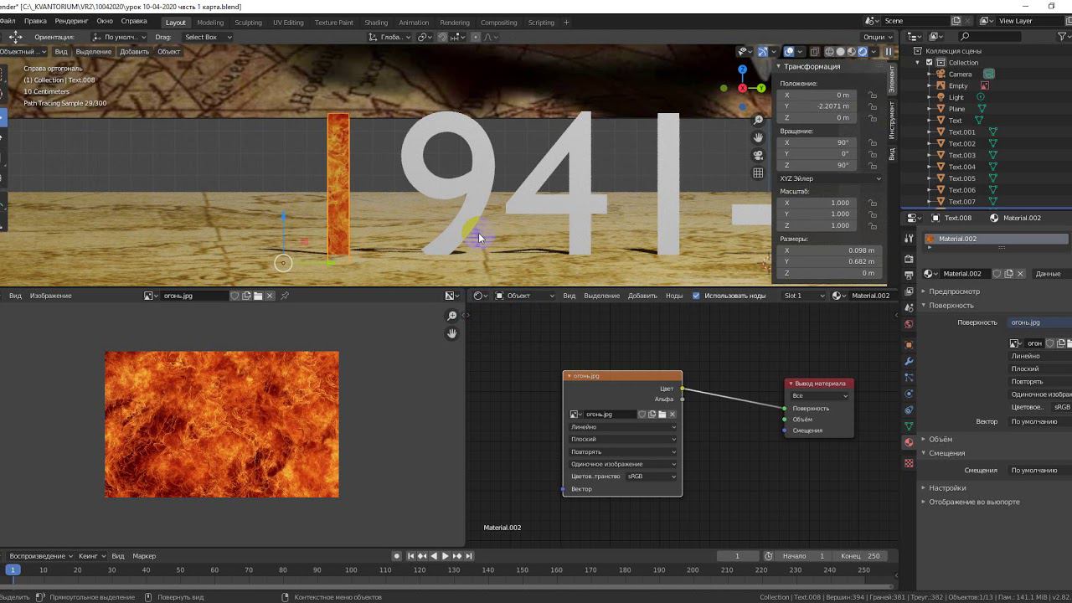1072x603 pixels.
Task: Switch to the Shading workspace tab
Action: (376, 23)
